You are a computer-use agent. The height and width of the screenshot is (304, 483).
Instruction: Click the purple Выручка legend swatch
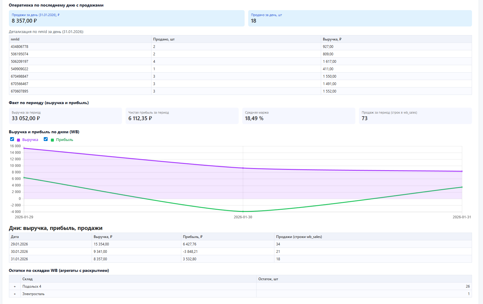(x=18, y=140)
